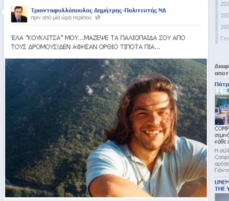Click the computer lab ad image
This screenshot has width=229, height=201.
click(x=222, y=107)
